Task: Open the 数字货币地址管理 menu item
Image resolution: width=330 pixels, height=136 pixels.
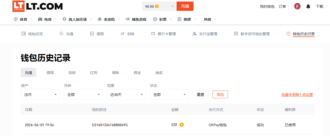Action: point(252,34)
